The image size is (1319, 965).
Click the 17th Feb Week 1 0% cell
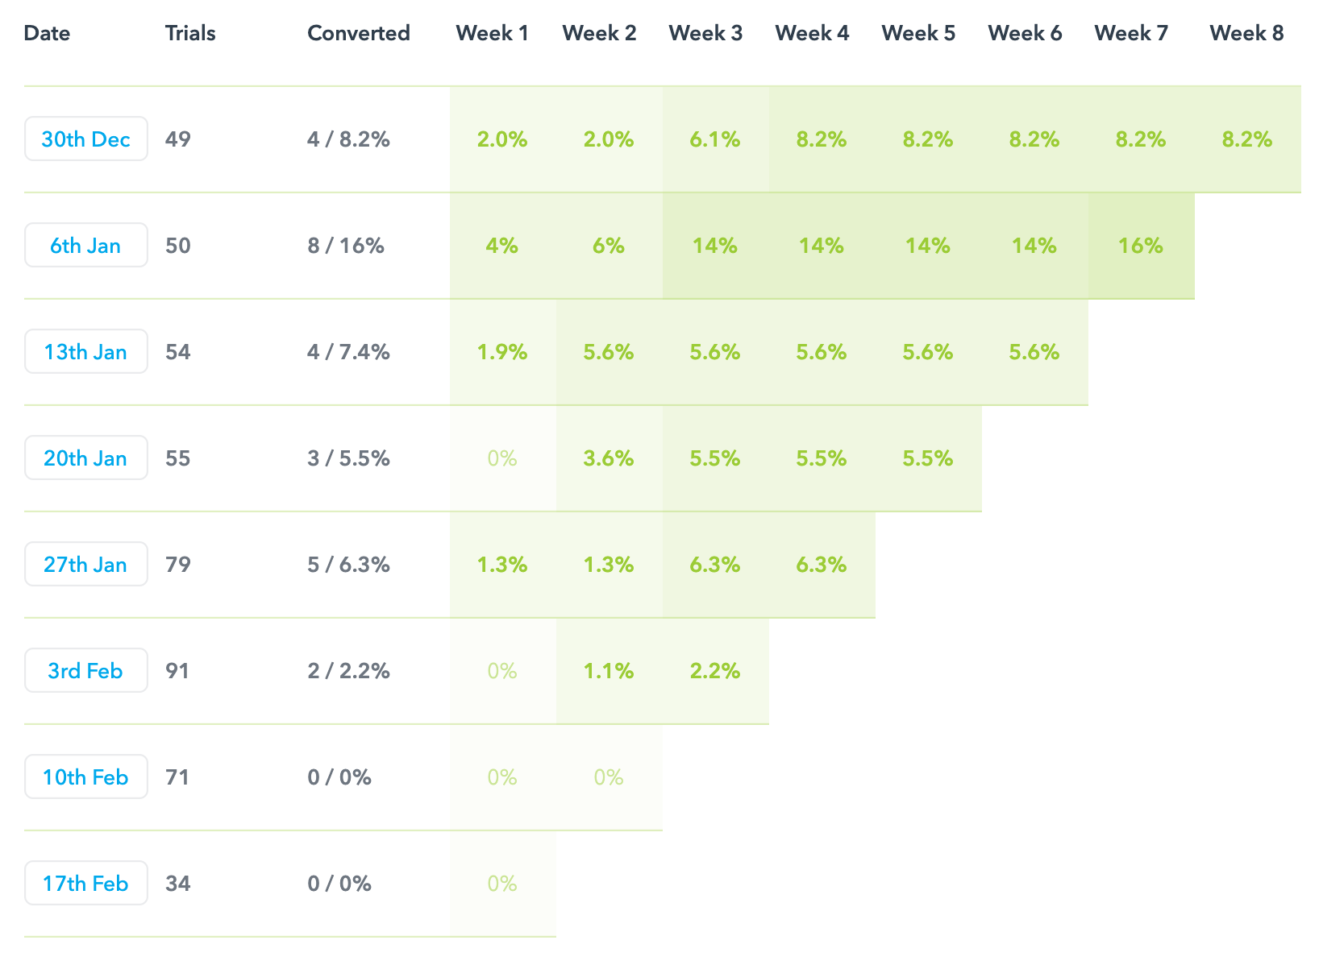pos(502,884)
